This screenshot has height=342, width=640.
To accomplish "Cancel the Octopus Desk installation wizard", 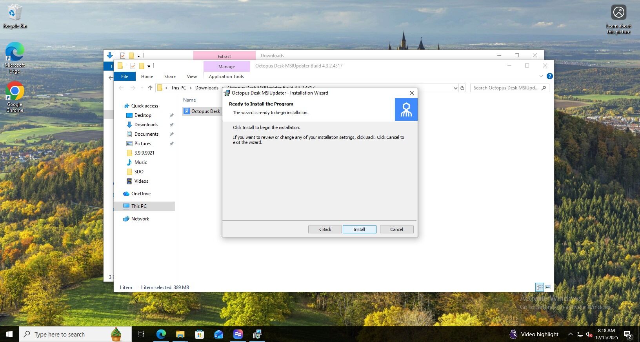I will [x=396, y=229].
